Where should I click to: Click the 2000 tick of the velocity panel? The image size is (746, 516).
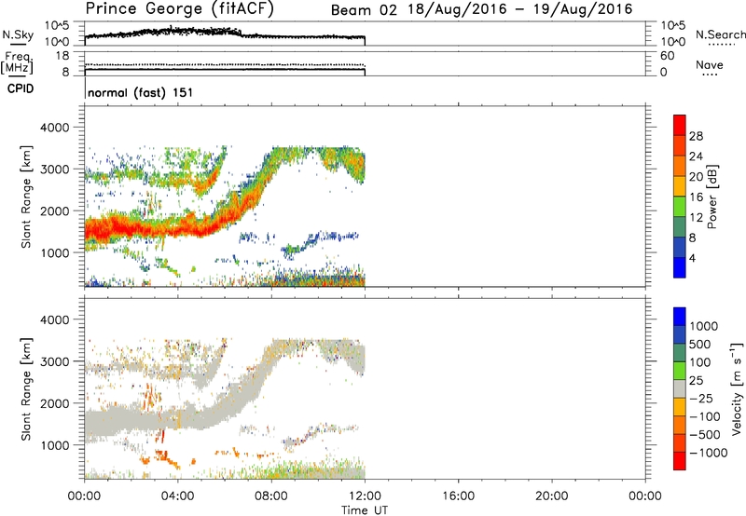[57, 403]
